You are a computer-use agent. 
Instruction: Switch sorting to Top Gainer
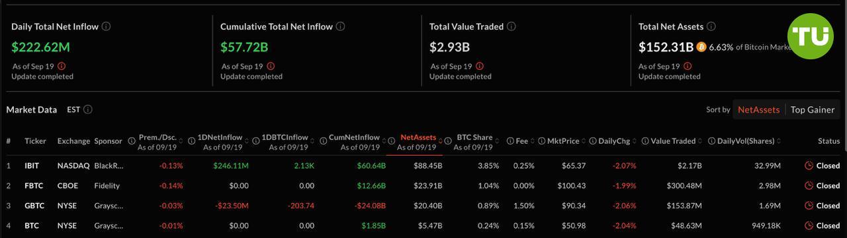[x=813, y=109]
